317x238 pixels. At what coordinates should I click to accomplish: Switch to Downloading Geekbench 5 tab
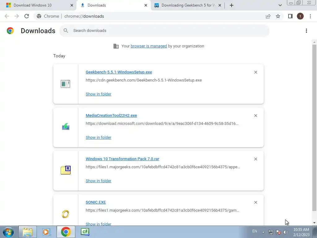coord(188,5)
